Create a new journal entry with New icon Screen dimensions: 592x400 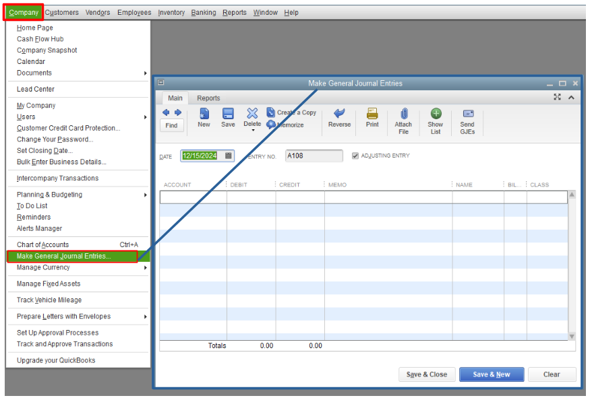coord(203,120)
